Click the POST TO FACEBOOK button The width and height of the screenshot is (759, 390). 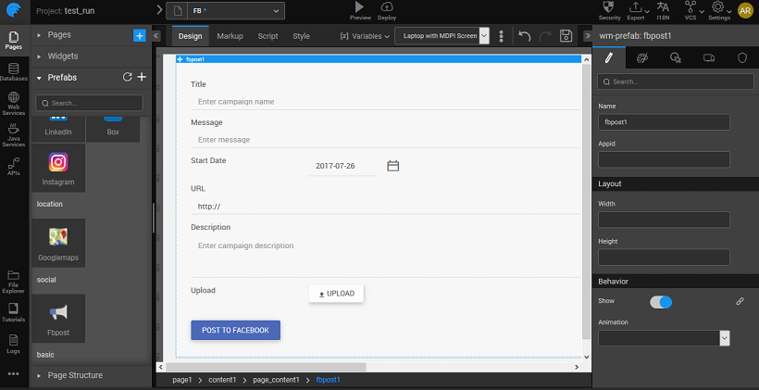(x=235, y=330)
